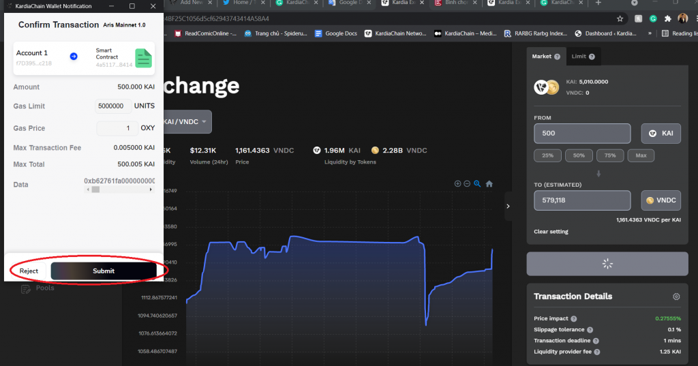Open the VNDC token selector
Screen dimensions: 698x366
tap(661, 200)
